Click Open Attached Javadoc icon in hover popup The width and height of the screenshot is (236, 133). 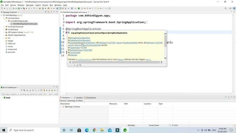click(80, 65)
